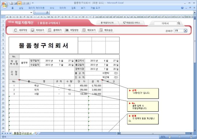This screenshot has height=139, width=197.
Task: Click the 미리보기 button
Action: (x=38, y=30)
